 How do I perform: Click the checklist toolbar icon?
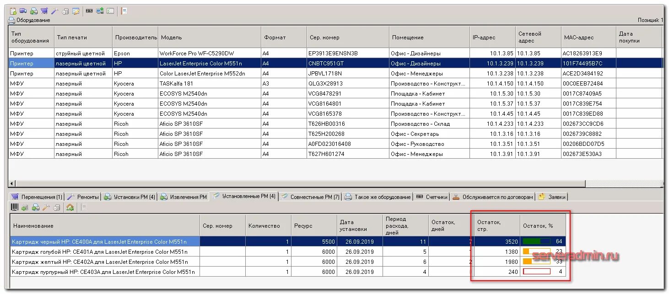110,11
